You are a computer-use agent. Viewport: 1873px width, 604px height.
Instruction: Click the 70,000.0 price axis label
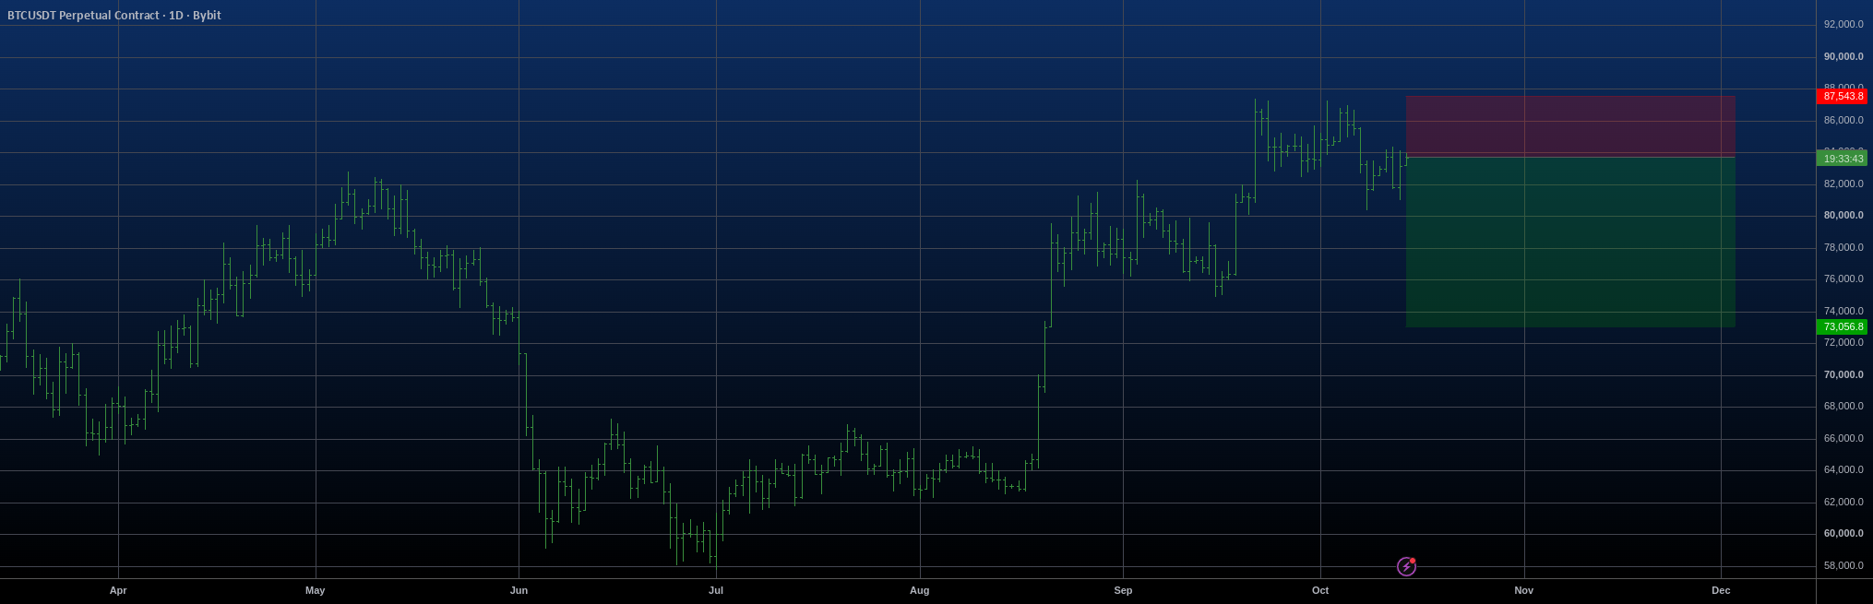[x=1843, y=374]
